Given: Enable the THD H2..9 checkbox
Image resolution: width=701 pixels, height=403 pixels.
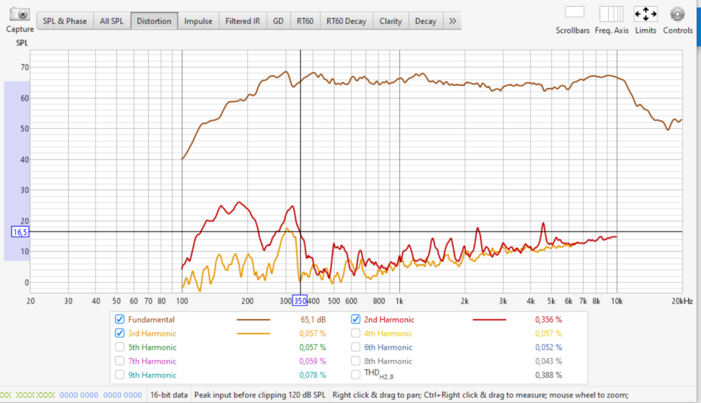Looking at the screenshot, I should click(356, 374).
